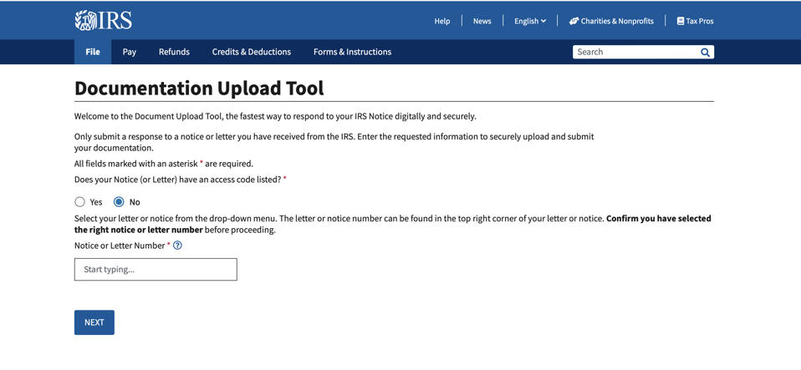The height and width of the screenshot is (370, 801).
Task: Open the Pay navigation menu
Action: [x=129, y=52]
